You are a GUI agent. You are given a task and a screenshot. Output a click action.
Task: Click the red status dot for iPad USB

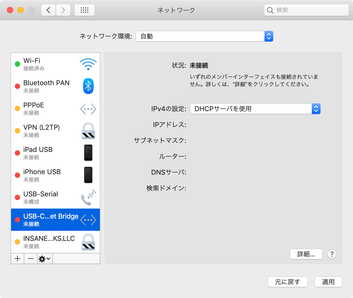coord(17,153)
